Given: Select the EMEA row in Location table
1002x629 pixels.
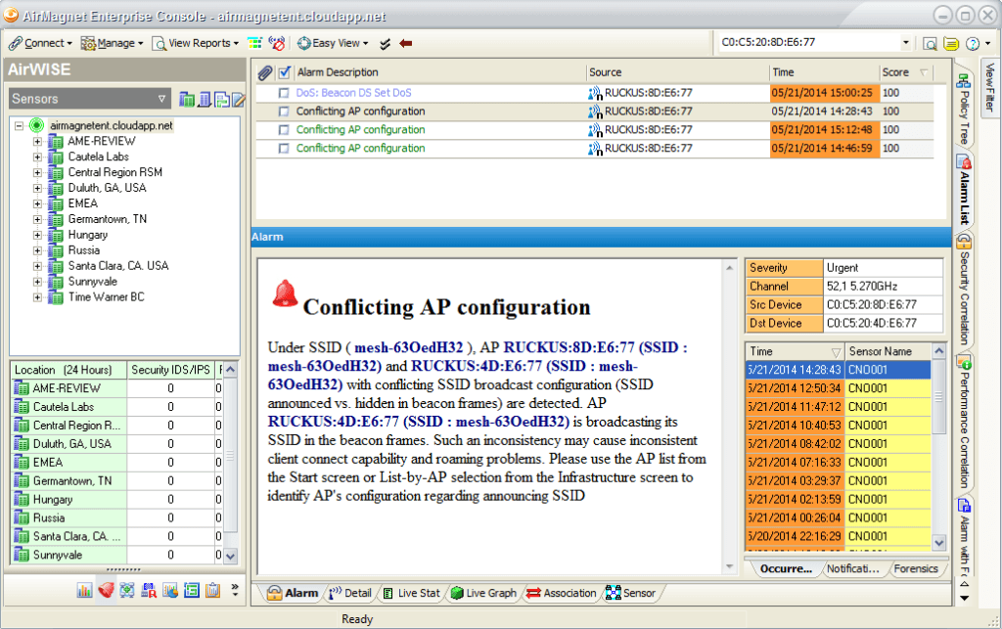Looking at the screenshot, I should tap(116, 463).
